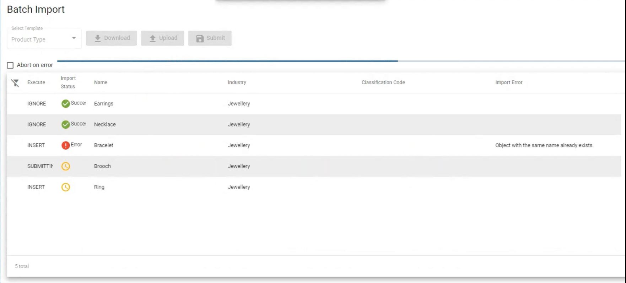Screen dimensions: 626x283
Task: Click the clear filter funnel icon
Action: point(15,83)
